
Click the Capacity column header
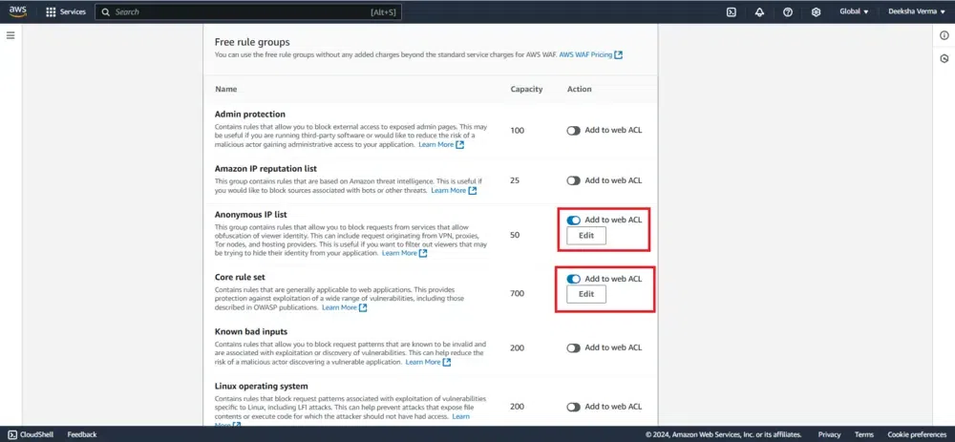[526, 89]
